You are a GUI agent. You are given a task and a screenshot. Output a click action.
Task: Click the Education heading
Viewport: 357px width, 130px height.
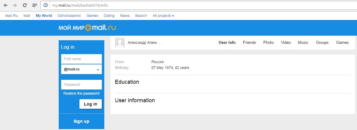coord(127,82)
